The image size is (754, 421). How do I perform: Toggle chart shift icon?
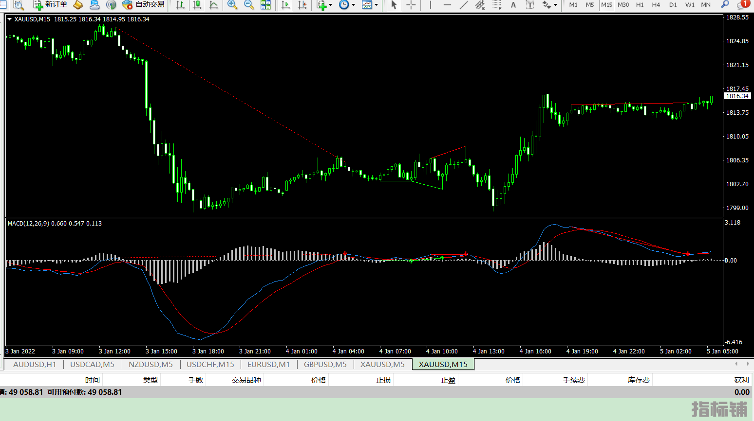[x=302, y=5]
